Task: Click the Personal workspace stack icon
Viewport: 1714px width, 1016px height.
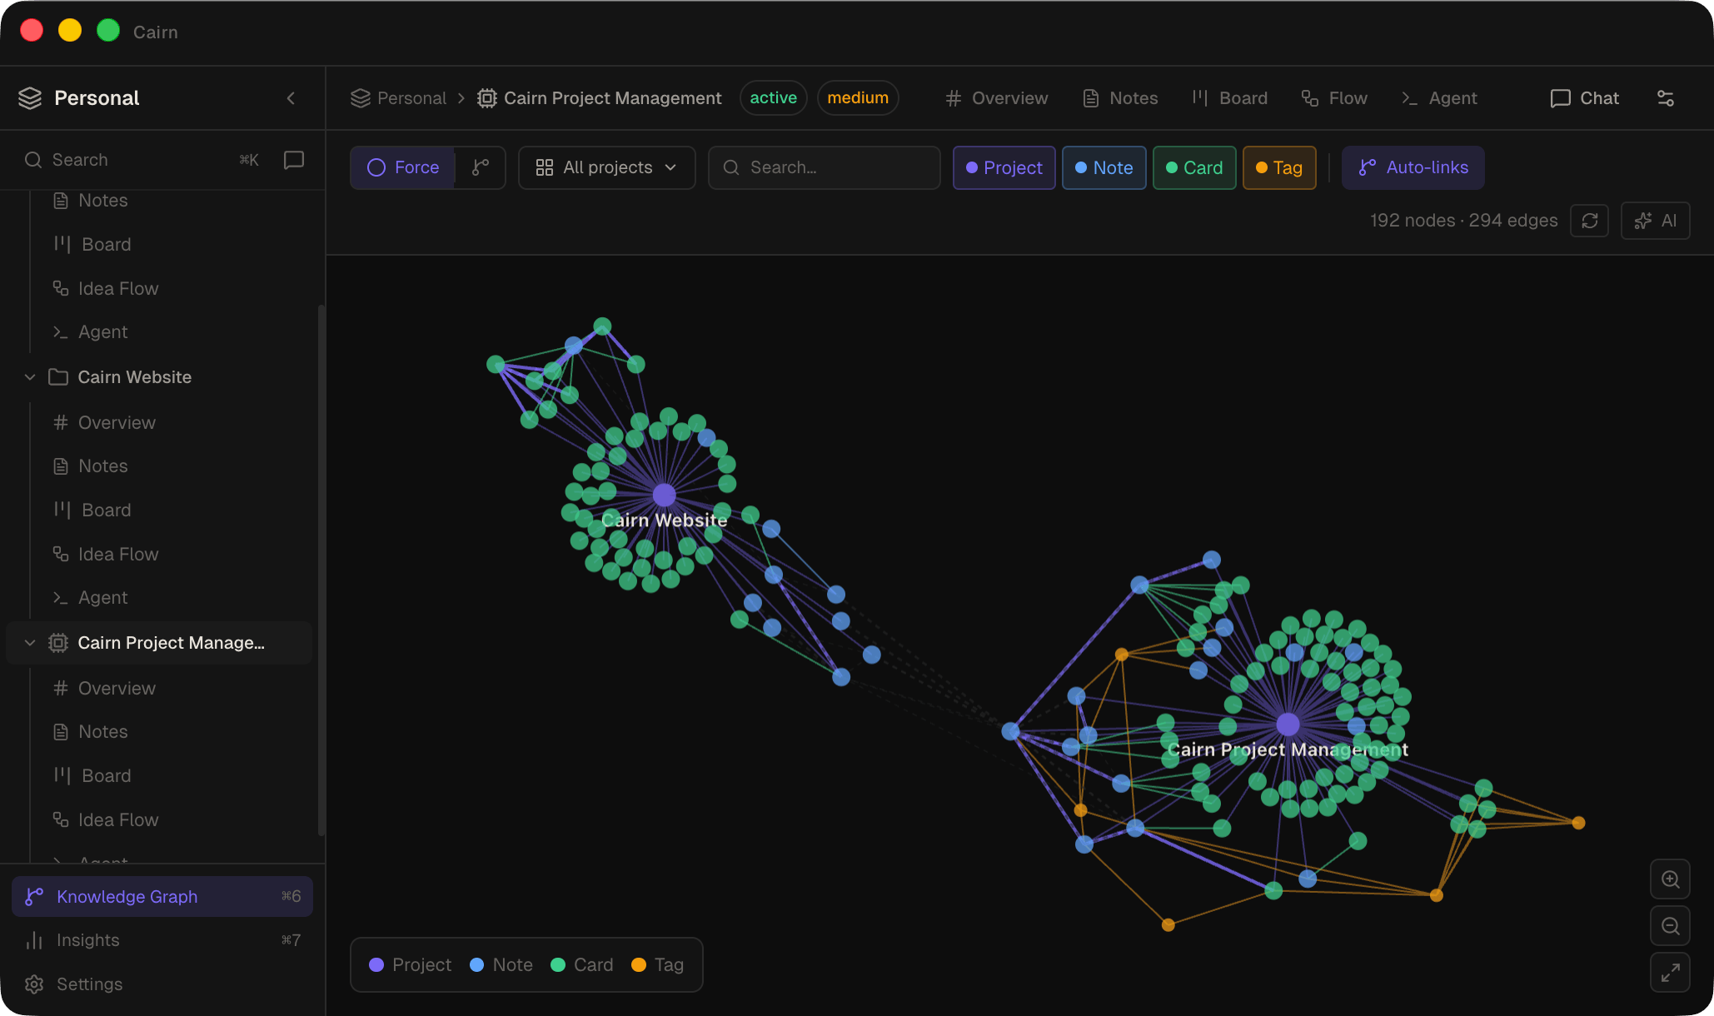Action: point(30,98)
